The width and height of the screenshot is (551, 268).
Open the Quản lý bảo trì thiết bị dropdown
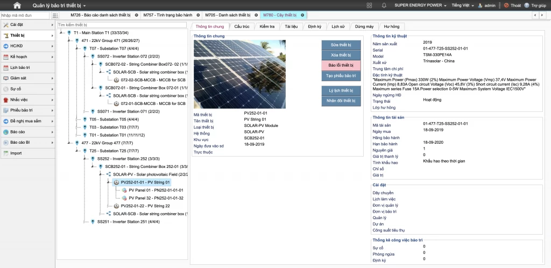pyautogui.click(x=59, y=5)
